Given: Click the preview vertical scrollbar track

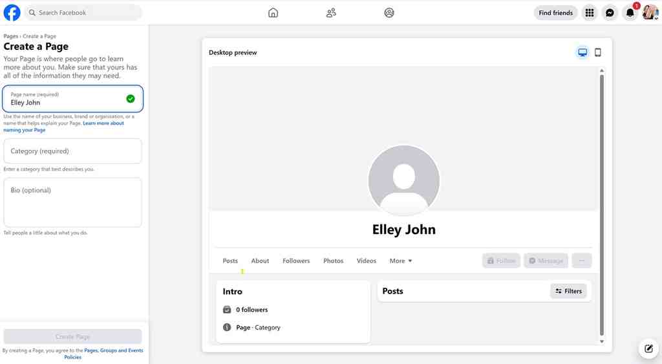Looking at the screenshot, I should [x=602, y=206].
